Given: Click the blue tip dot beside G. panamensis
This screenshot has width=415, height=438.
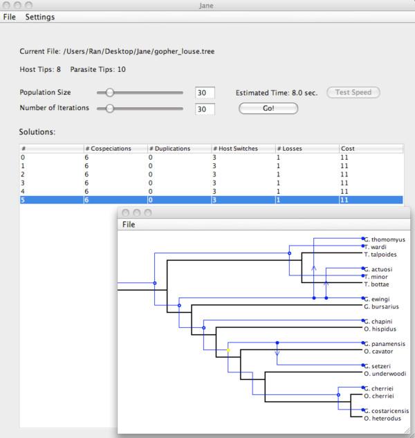Looking at the screenshot, I should (x=364, y=343).
